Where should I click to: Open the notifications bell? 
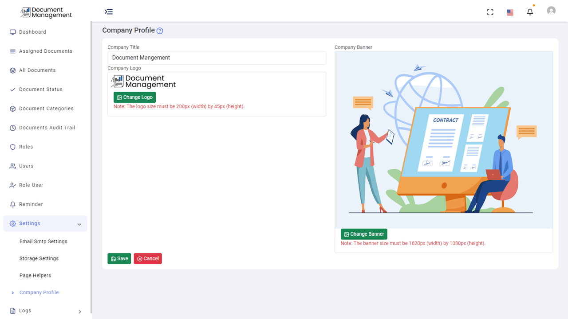pos(530,12)
